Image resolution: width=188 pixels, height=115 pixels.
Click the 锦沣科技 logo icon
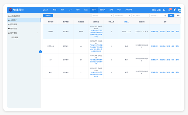click(x=11, y=10)
